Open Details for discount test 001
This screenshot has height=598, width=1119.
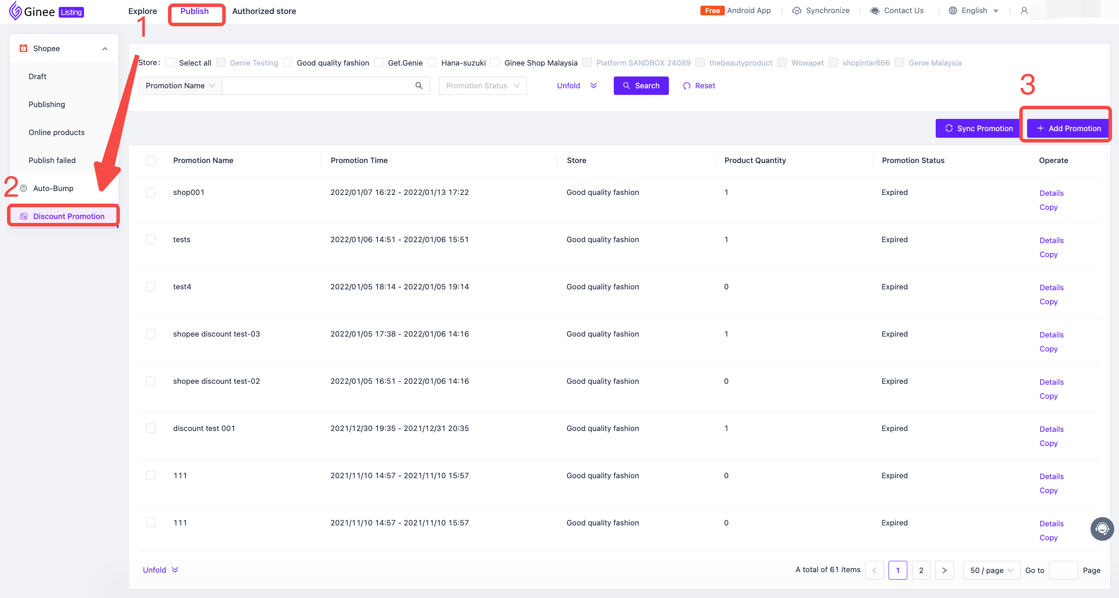point(1052,429)
